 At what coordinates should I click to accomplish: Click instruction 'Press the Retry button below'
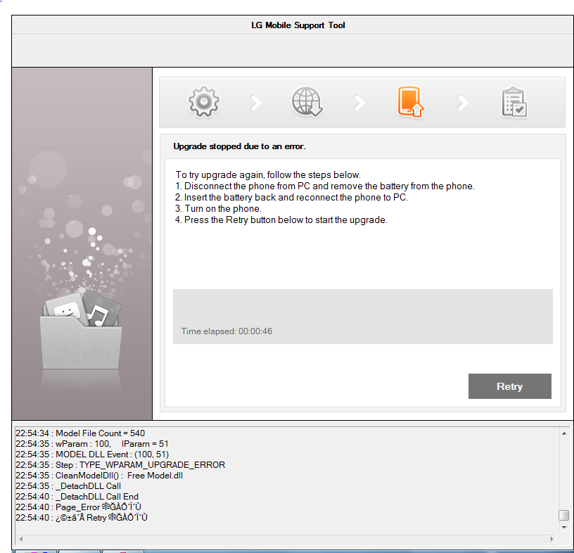[x=281, y=220]
